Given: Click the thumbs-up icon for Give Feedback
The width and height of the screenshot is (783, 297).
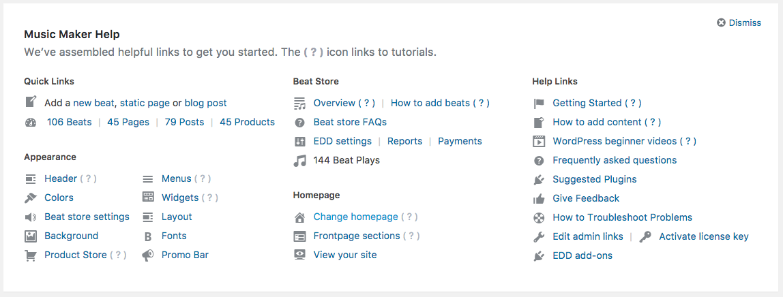Looking at the screenshot, I should [x=539, y=199].
